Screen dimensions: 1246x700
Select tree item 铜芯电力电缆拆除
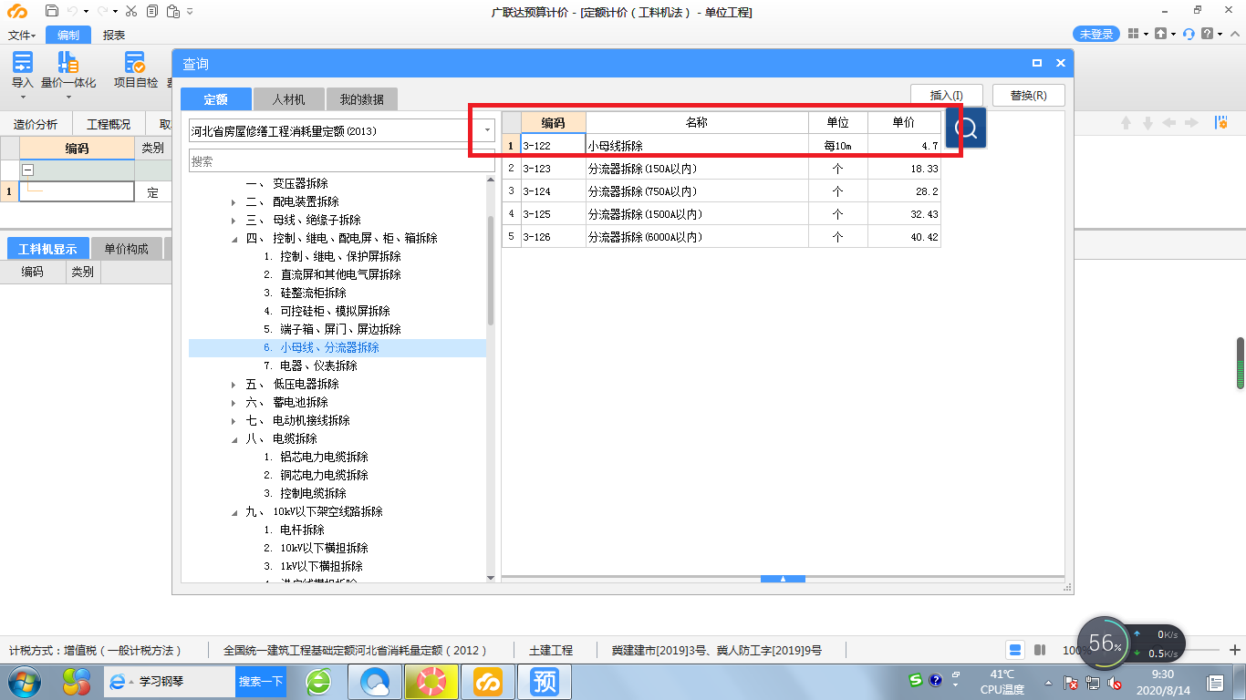[324, 475]
